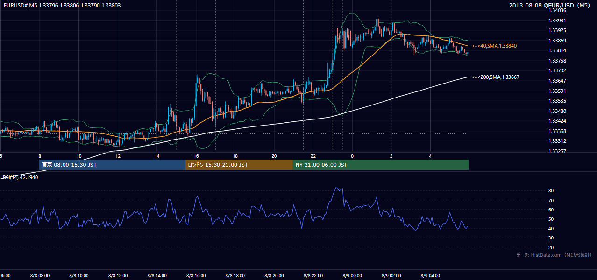The height and width of the screenshot is (280, 597).
Task: Click price axis value 1.33368
Action: pyautogui.click(x=557, y=131)
